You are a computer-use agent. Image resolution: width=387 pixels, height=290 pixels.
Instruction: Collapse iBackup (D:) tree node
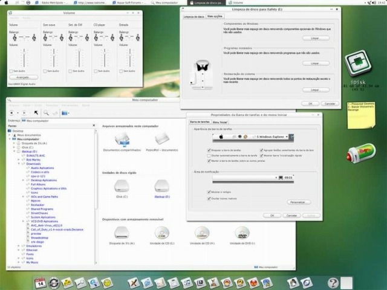[14, 152]
